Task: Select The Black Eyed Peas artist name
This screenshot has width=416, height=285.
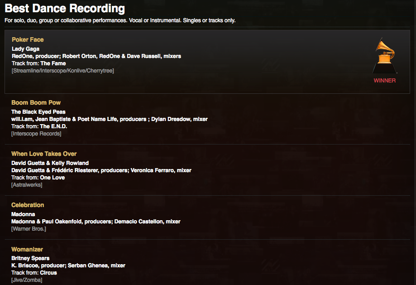Action: coord(38,112)
